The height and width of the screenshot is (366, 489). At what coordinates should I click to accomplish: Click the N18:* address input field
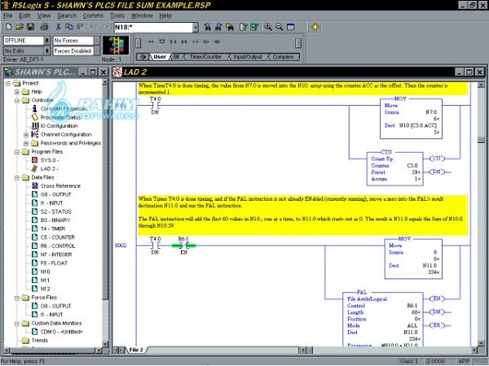coord(149,27)
